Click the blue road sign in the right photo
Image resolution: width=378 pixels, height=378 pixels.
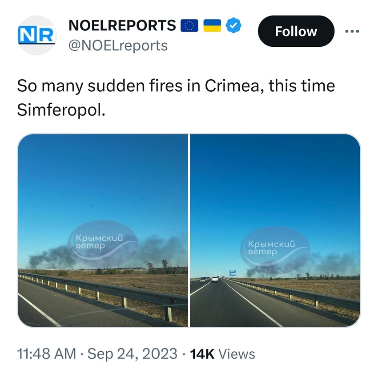(x=233, y=273)
